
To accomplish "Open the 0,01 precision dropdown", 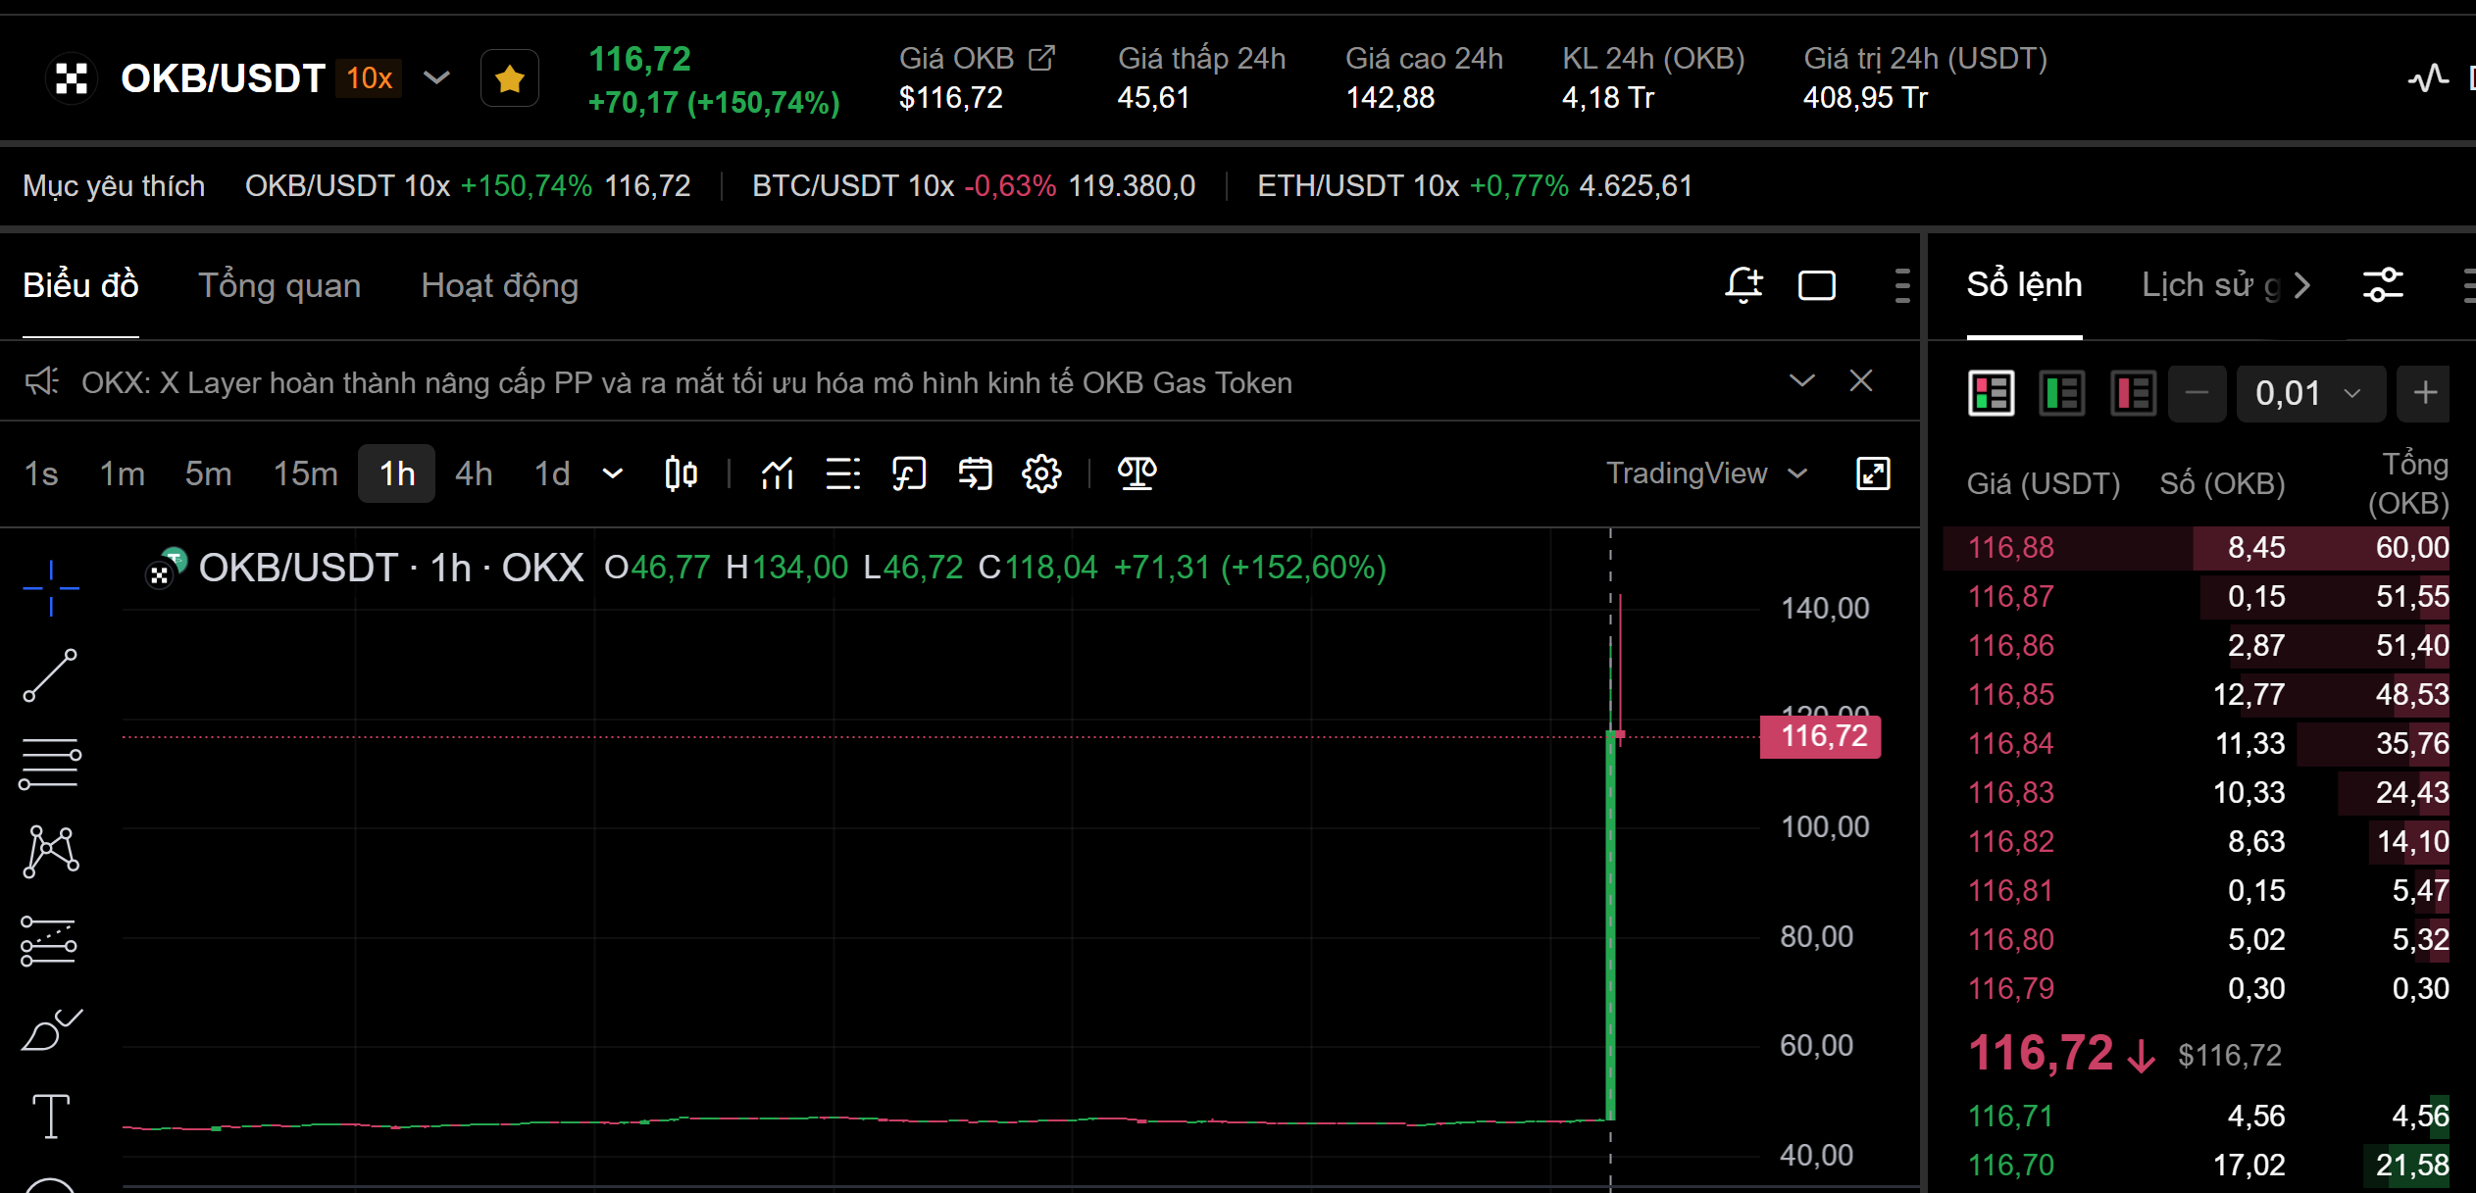I will point(2310,394).
